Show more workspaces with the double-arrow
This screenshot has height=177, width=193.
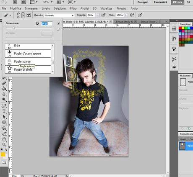coord(188,2)
